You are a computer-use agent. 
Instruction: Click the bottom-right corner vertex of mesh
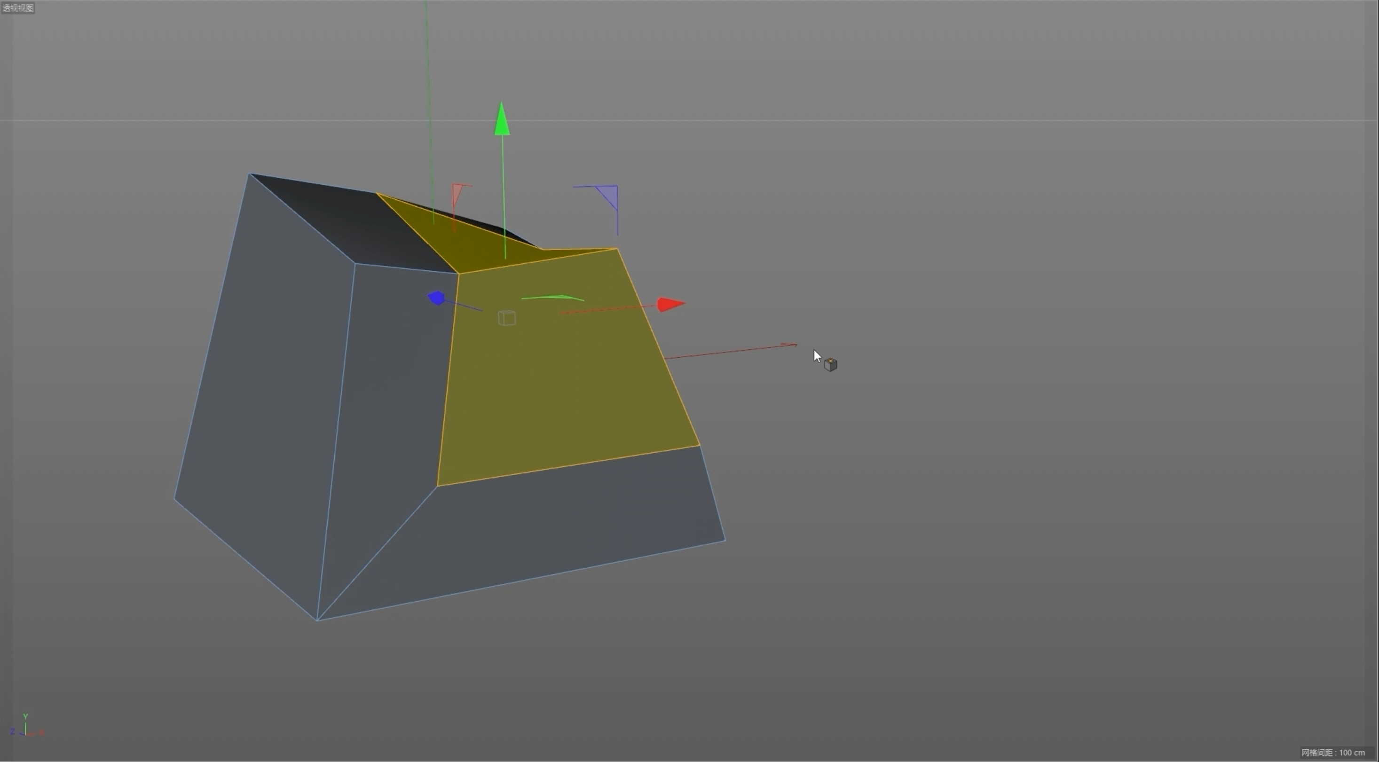(725, 541)
